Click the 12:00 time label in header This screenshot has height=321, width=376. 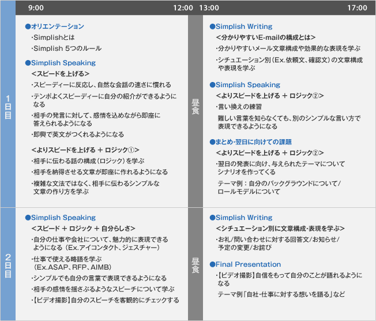[183, 8]
